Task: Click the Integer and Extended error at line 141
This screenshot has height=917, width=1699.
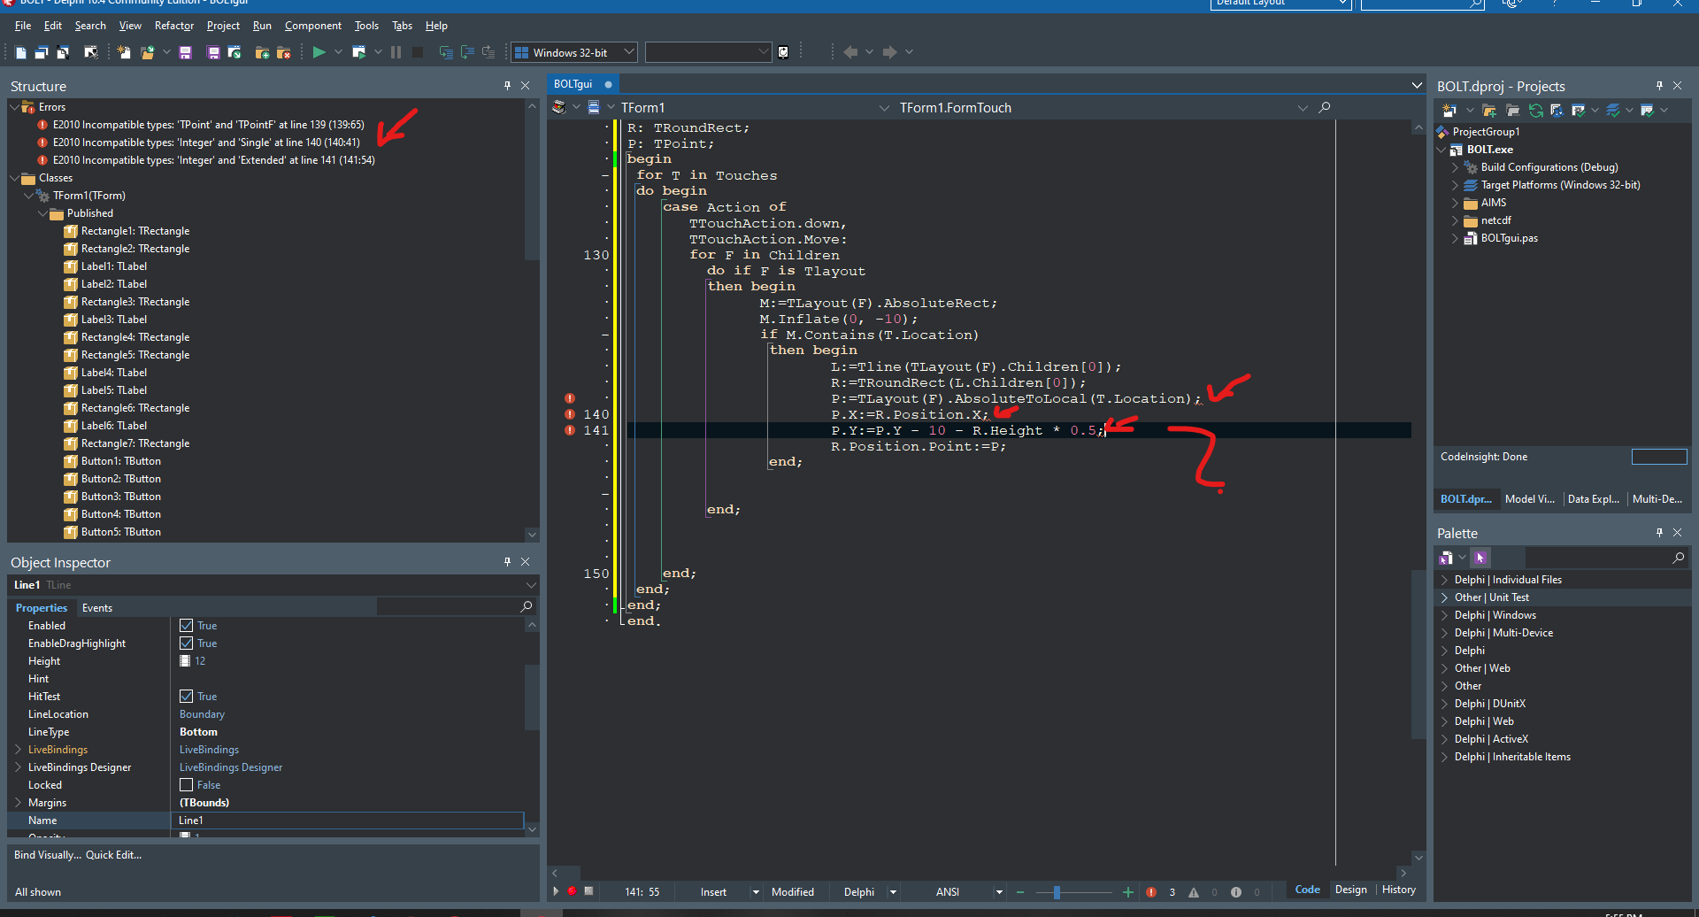Action: coord(213,160)
